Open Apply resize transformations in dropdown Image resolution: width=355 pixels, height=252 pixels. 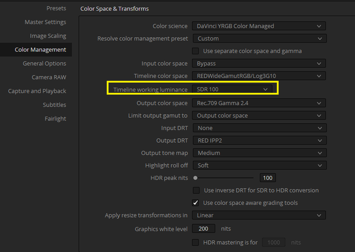(x=259, y=215)
